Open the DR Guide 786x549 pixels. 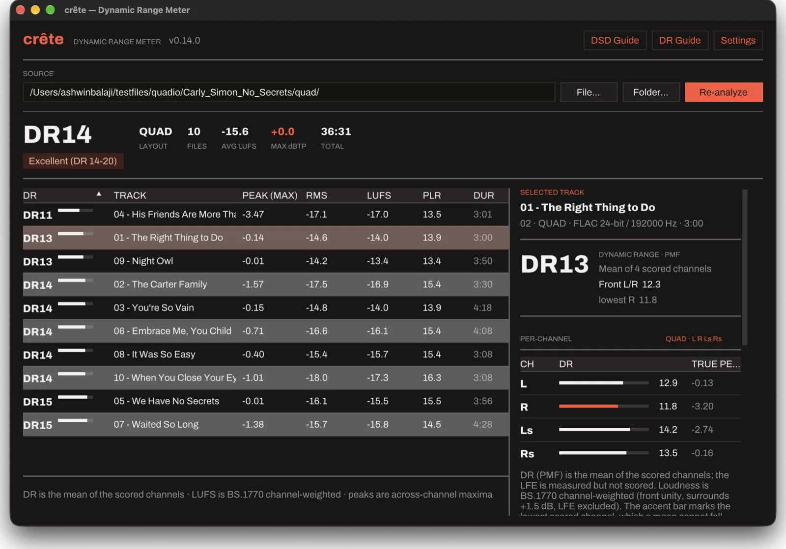tap(680, 40)
